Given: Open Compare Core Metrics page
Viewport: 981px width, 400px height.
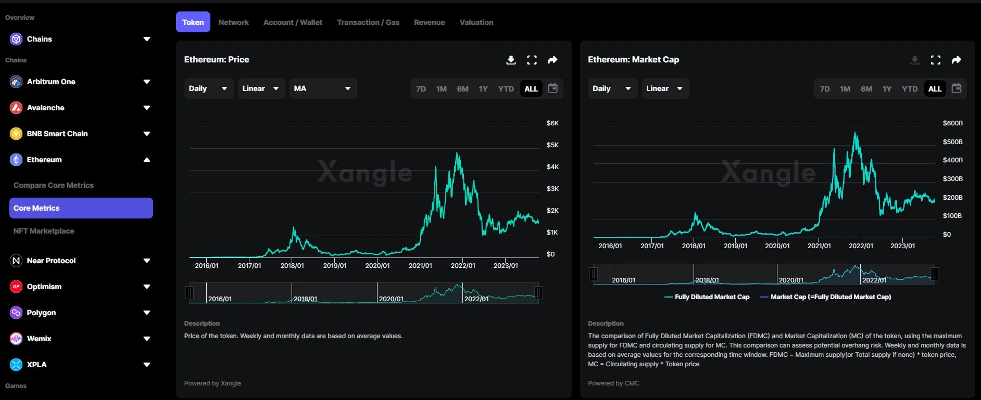Looking at the screenshot, I should [54, 185].
